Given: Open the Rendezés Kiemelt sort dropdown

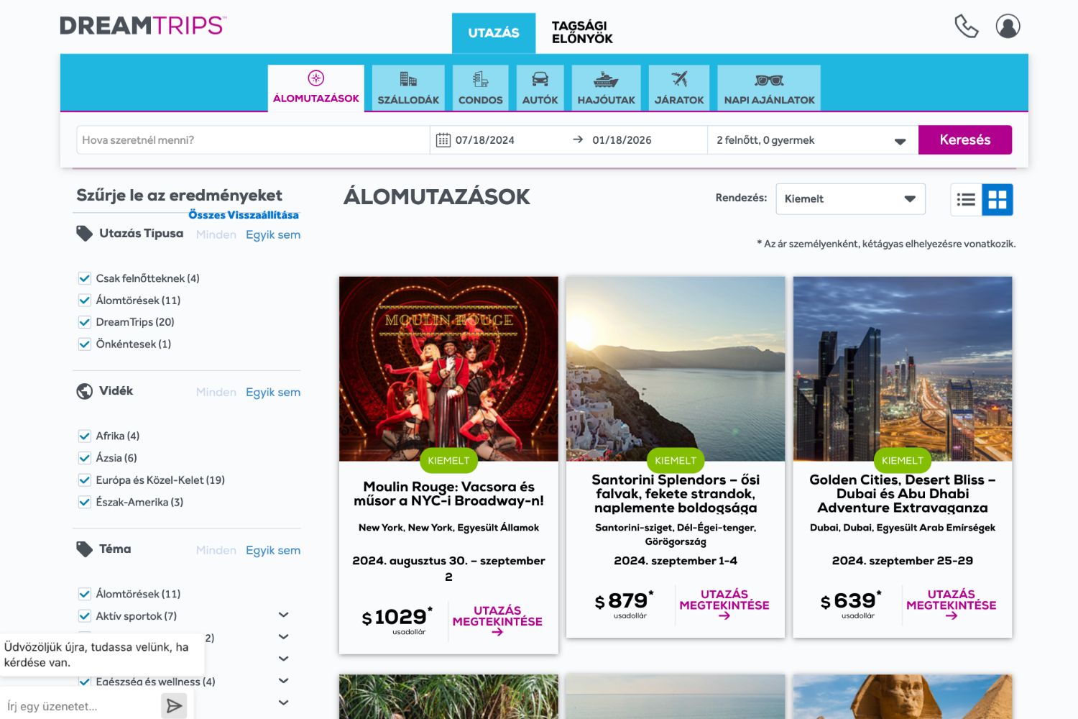Looking at the screenshot, I should [850, 199].
